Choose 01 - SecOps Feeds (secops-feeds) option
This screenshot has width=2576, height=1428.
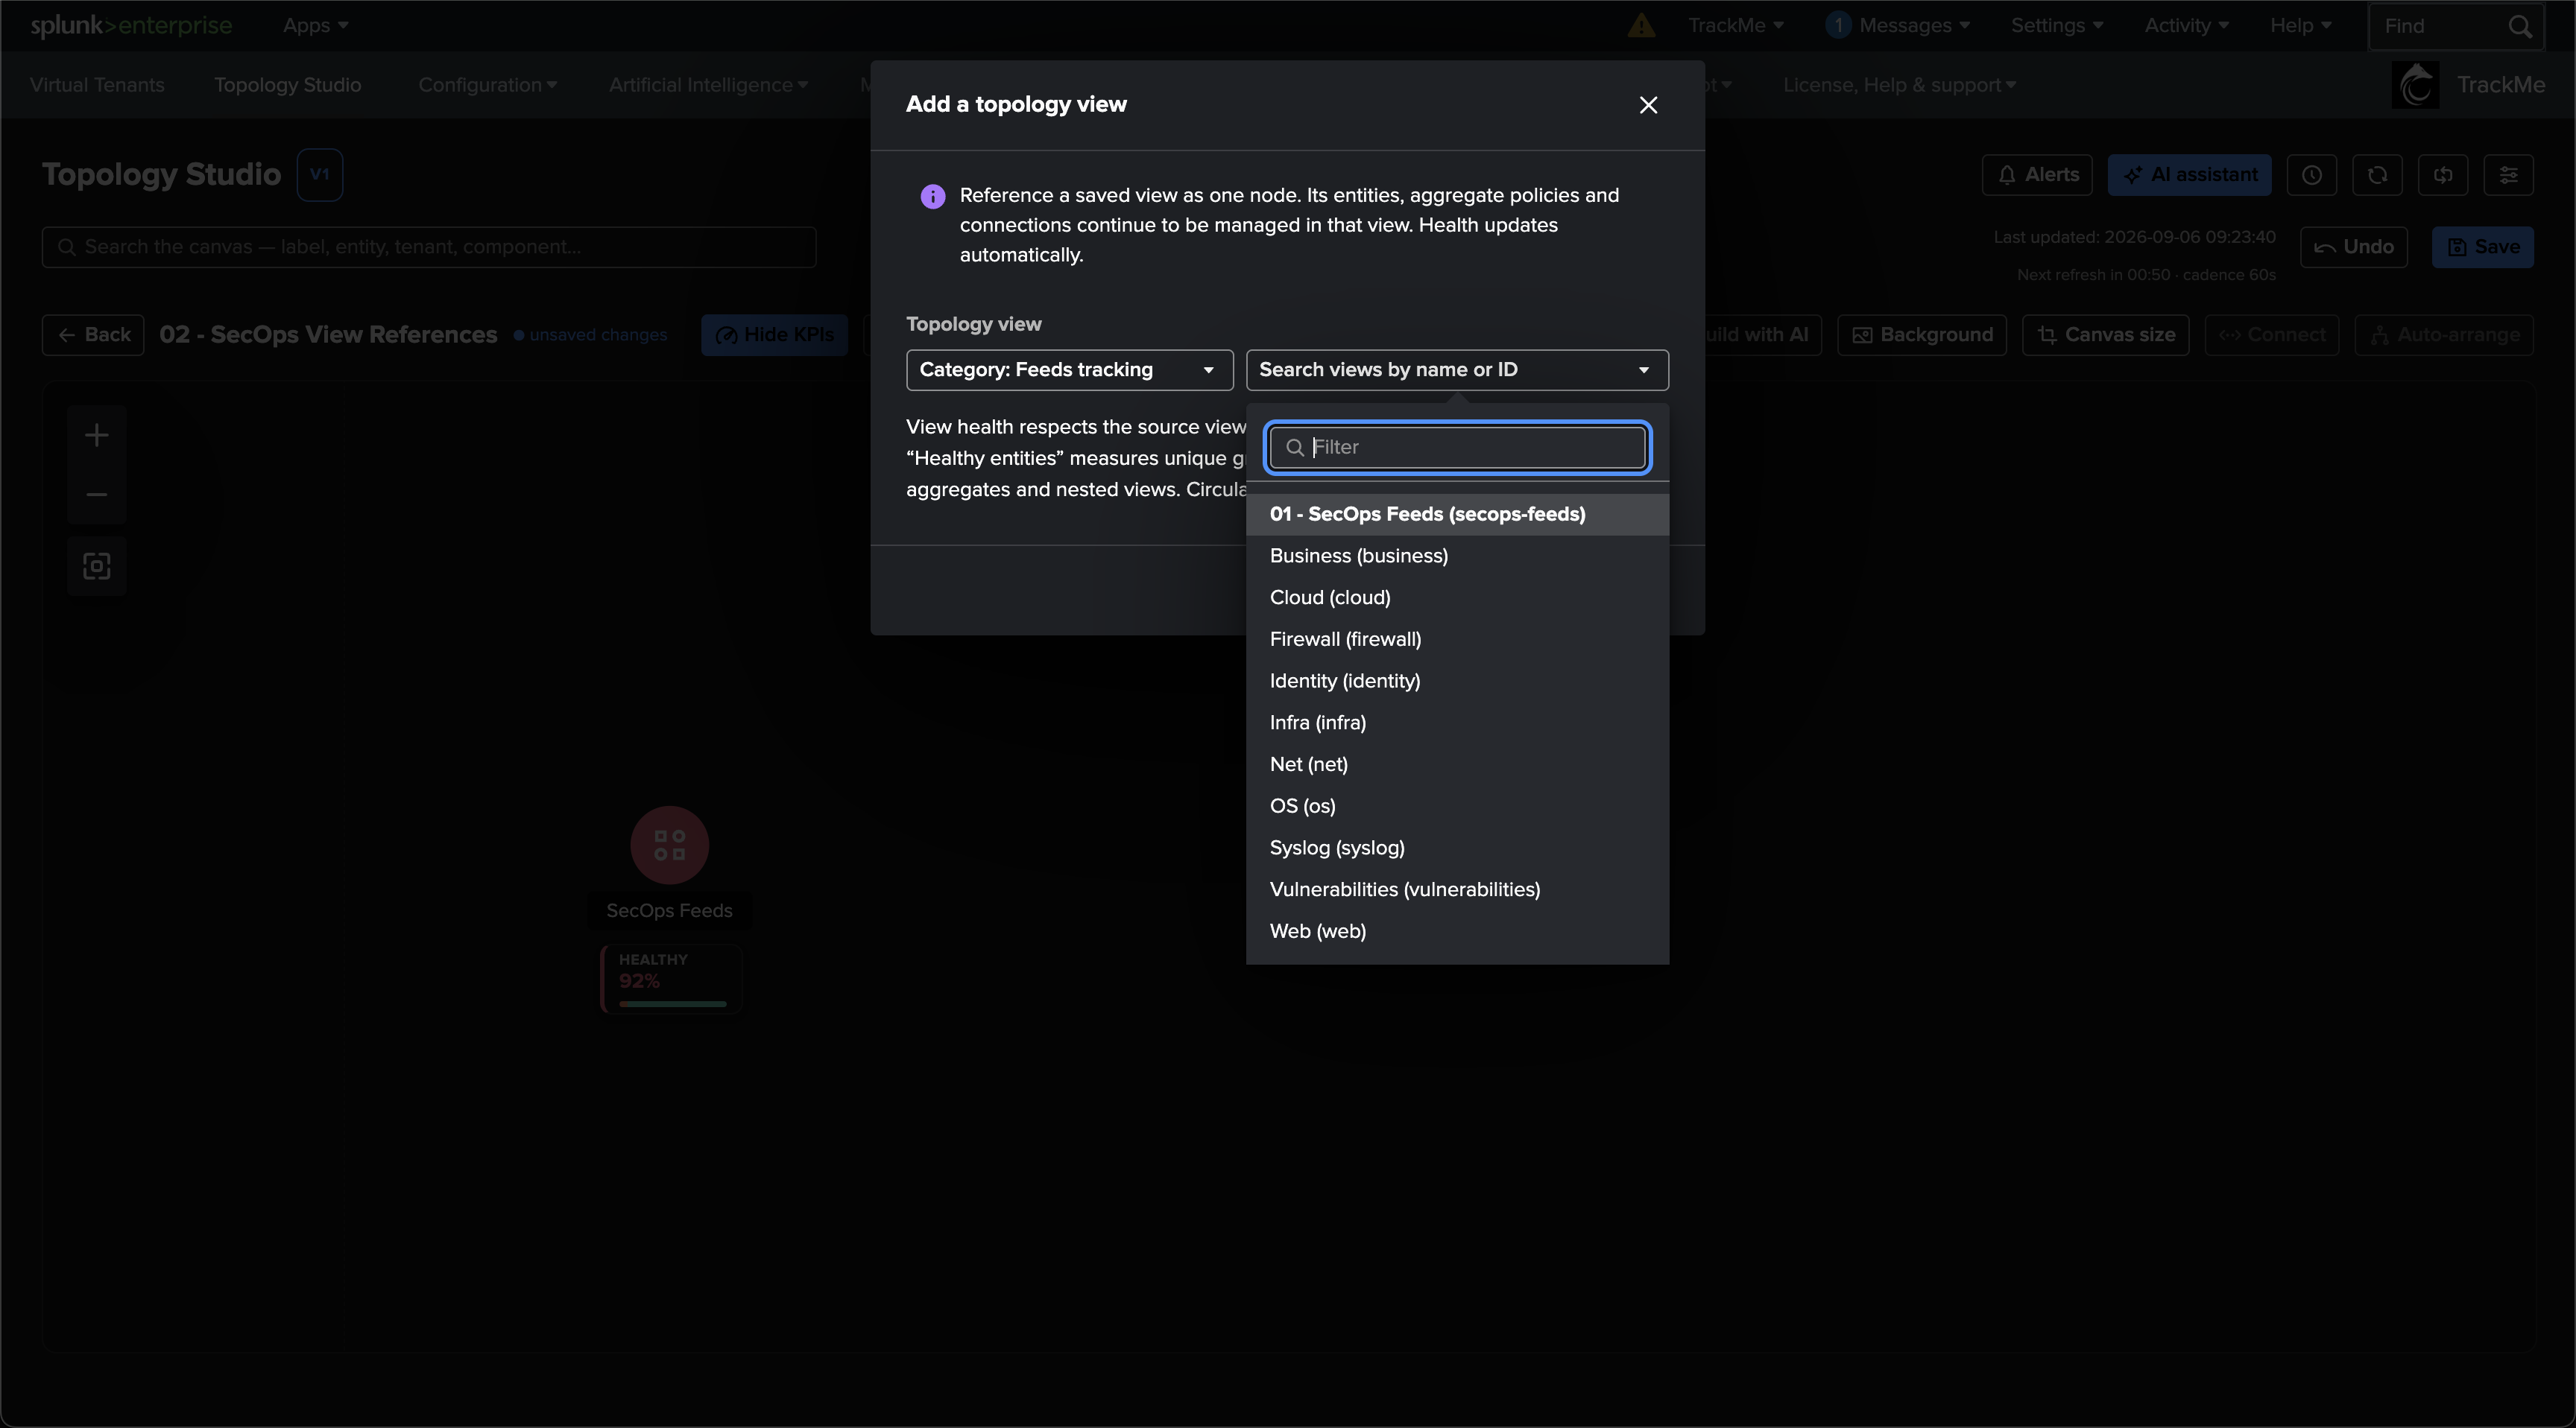[1457, 515]
